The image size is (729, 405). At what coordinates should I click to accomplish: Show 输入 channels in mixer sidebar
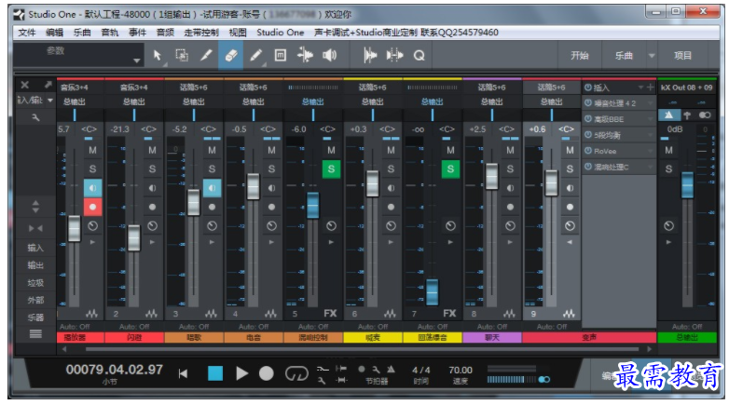click(35, 248)
